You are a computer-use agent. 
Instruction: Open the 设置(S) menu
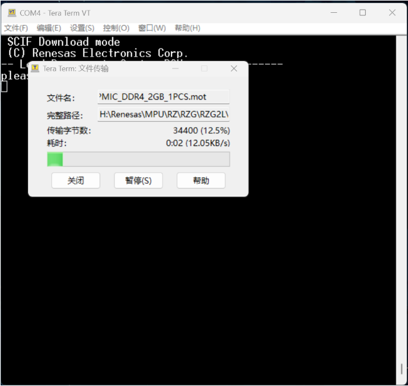point(82,28)
